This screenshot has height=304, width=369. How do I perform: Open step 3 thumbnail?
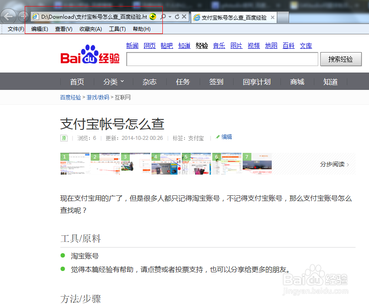(x=135, y=164)
